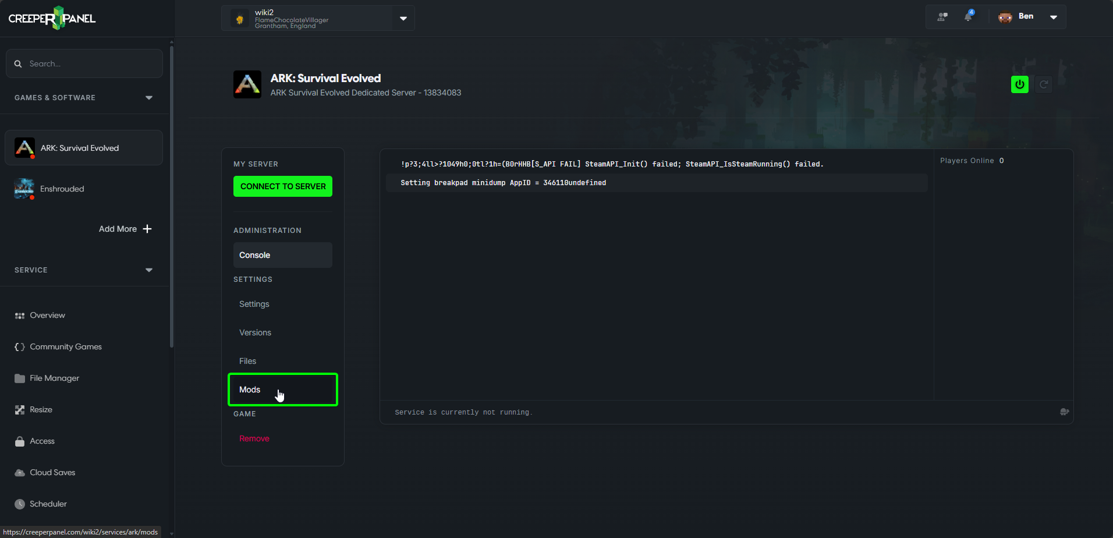
Task: Open the Cloud Saves link
Action: click(x=52, y=473)
